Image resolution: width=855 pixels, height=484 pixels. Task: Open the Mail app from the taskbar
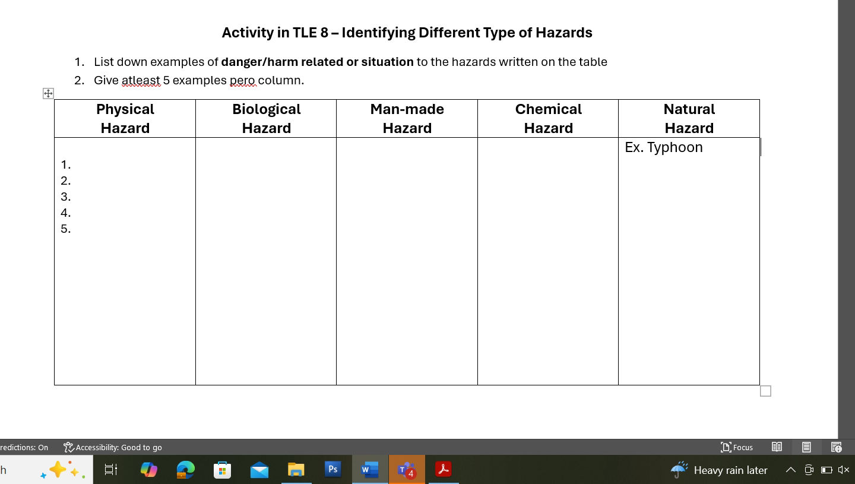(x=259, y=470)
